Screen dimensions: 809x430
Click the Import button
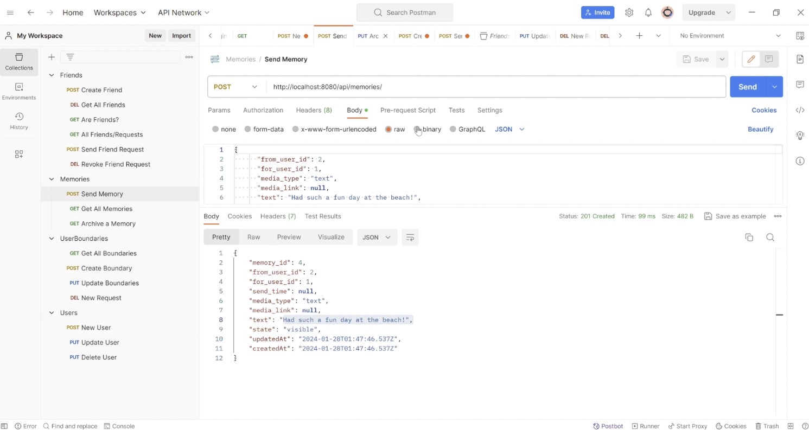click(181, 36)
